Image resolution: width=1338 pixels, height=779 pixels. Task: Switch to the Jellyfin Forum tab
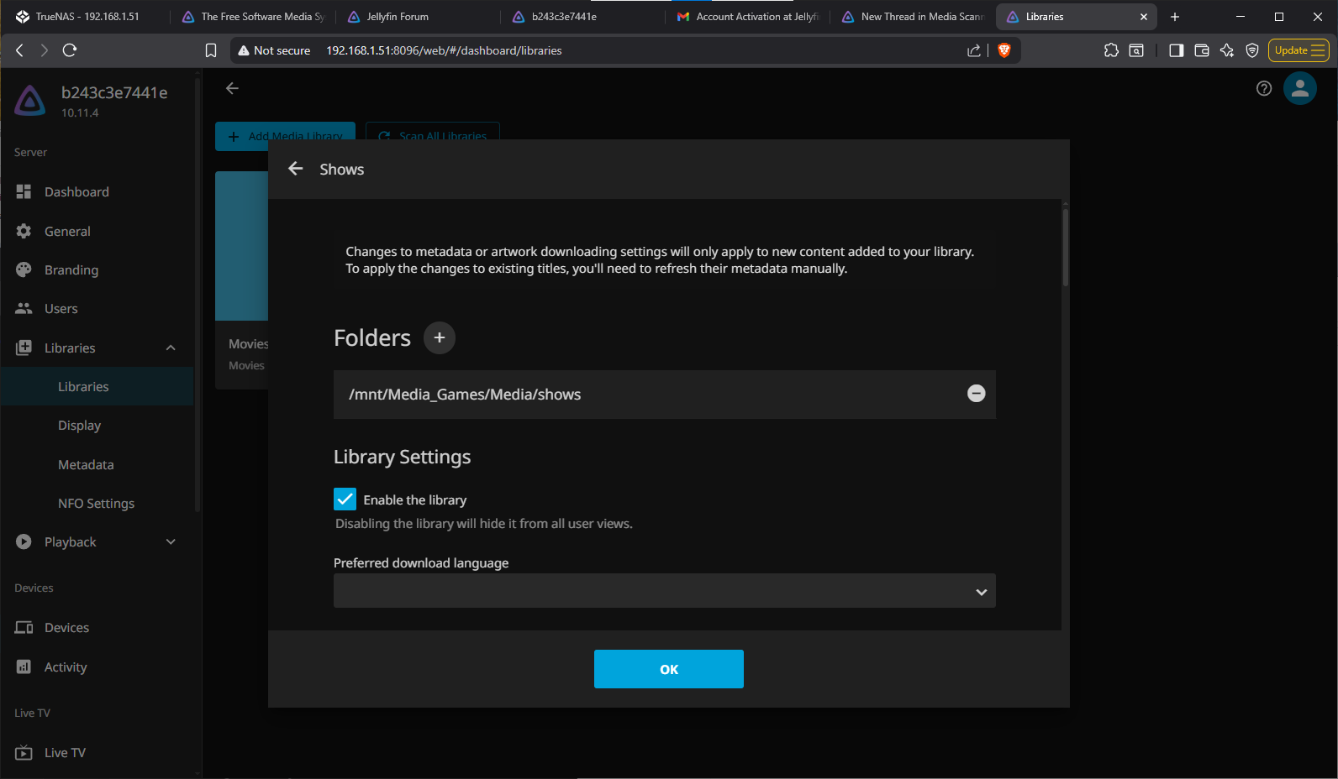[398, 17]
